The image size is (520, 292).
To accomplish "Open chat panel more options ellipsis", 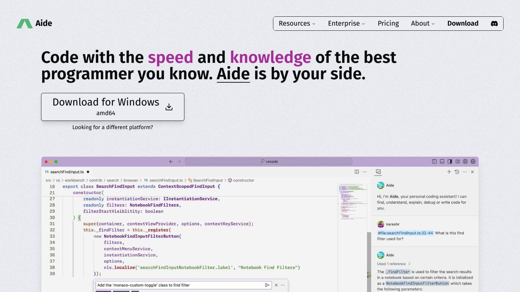I will point(465,172).
